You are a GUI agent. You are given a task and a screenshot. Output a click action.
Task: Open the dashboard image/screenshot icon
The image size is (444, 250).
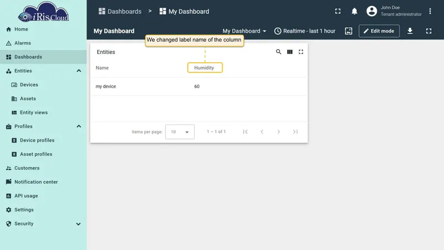point(349,31)
